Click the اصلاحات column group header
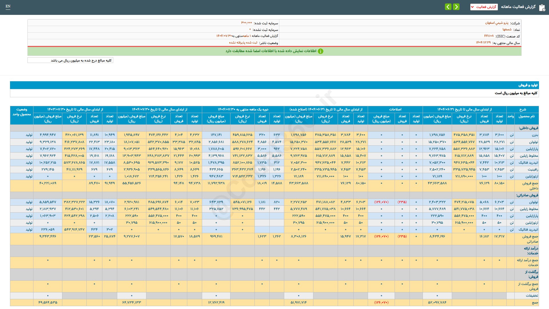Image resolution: width=549 pixels, height=309 pixels. coord(395,109)
